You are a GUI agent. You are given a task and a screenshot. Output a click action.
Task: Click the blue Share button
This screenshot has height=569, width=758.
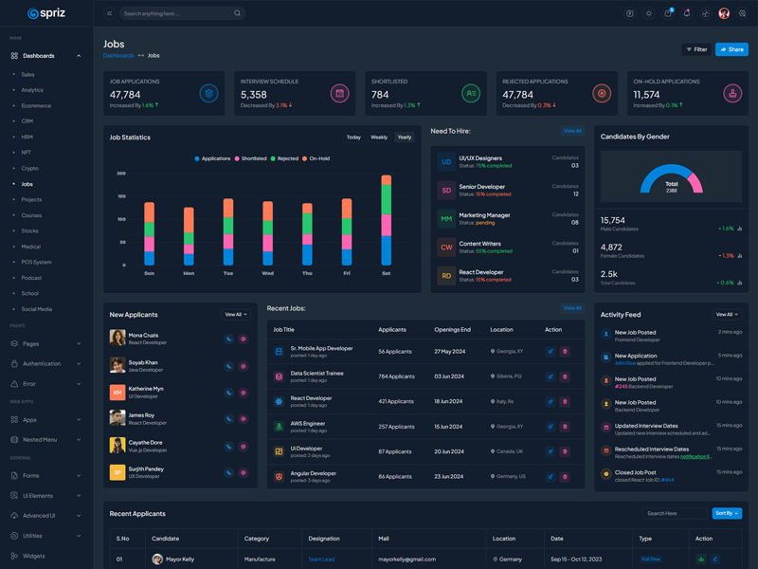tap(731, 49)
